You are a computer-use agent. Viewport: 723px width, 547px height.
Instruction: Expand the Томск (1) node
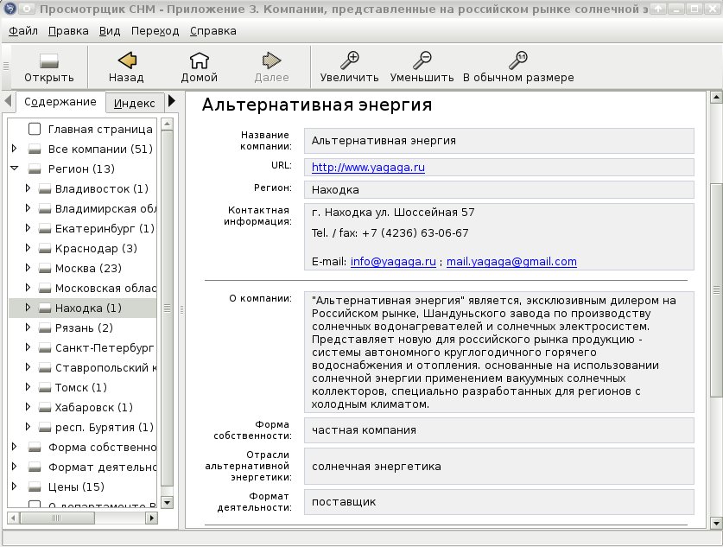[x=28, y=387]
